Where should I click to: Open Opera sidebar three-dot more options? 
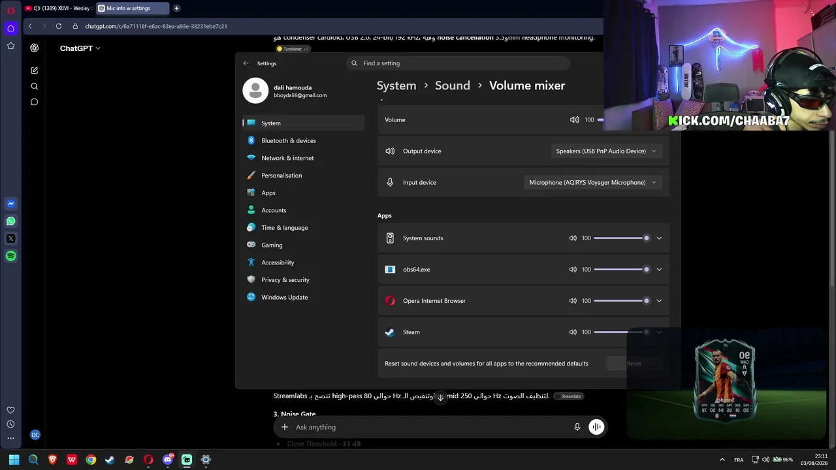(x=10, y=438)
